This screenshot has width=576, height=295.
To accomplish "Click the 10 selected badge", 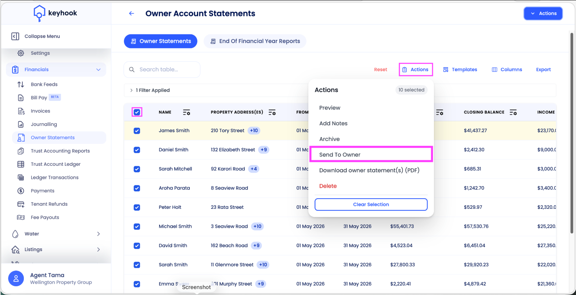I will (x=411, y=90).
